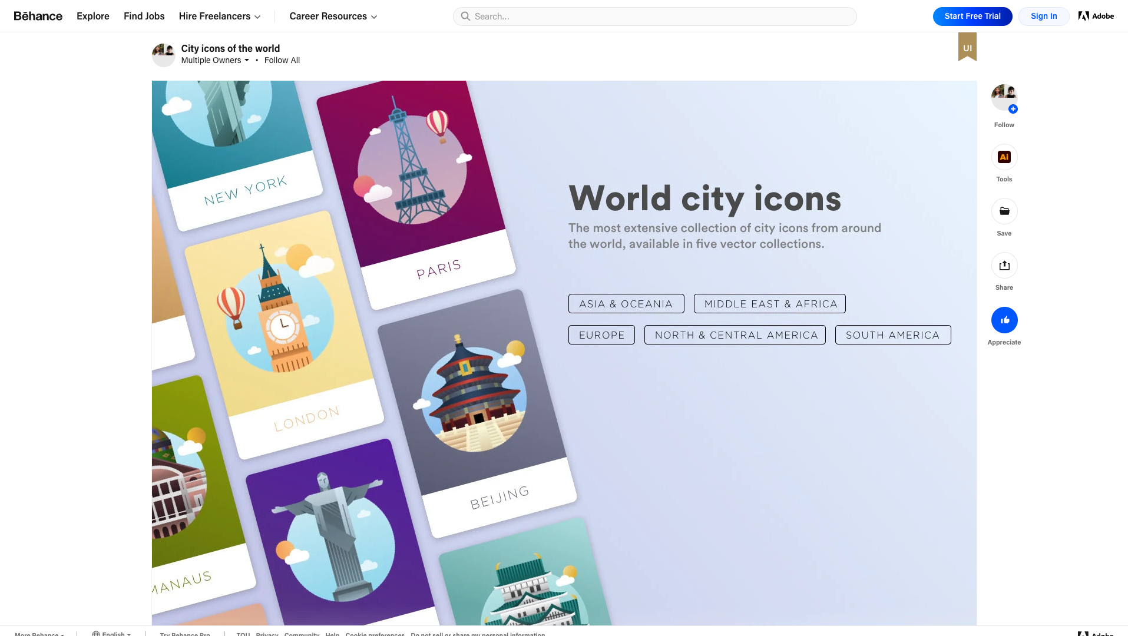Viewport: 1128px width, 636px height.
Task: Click the search magnifier icon
Action: pyautogui.click(x=465, y=16)
